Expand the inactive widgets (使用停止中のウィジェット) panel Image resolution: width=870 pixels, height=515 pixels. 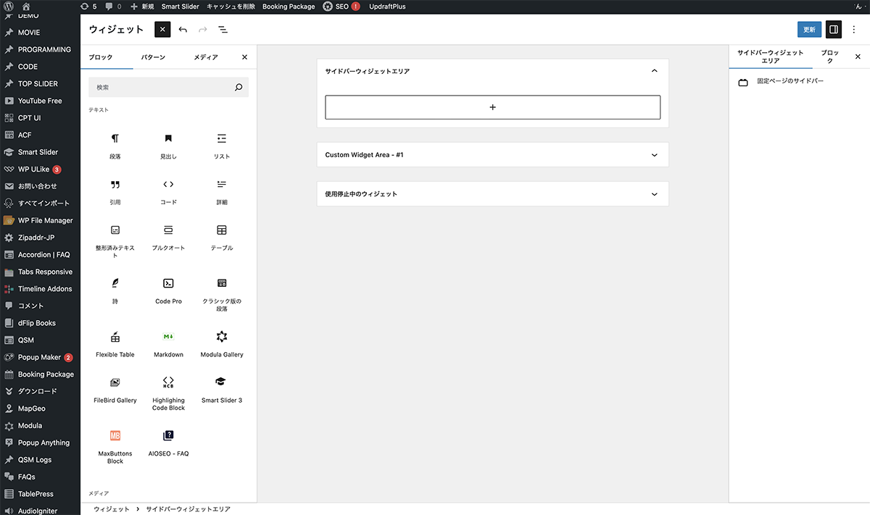tap(654, 194)
